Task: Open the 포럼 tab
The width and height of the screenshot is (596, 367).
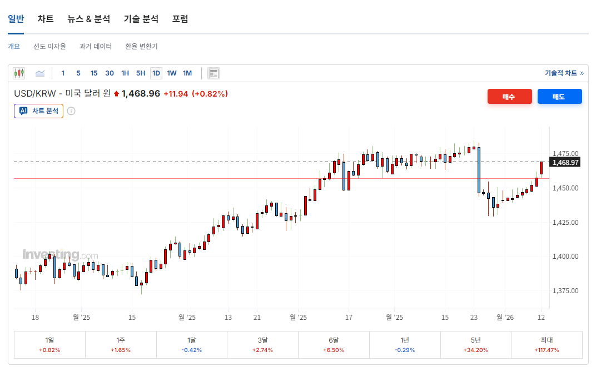Action: pos(180,18)
